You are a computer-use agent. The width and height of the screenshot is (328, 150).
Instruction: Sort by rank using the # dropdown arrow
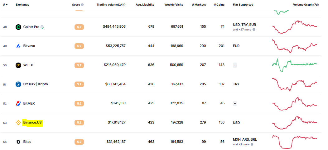[7, 5]
